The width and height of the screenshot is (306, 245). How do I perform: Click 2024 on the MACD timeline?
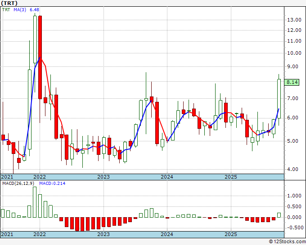point(167,234)
